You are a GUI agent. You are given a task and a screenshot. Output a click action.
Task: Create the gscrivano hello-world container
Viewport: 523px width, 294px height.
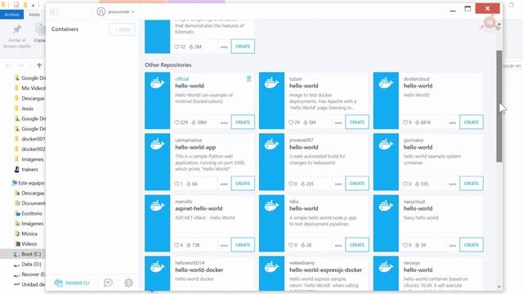(472, 183)
